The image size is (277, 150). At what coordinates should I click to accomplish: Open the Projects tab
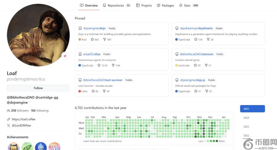(144, 5)
